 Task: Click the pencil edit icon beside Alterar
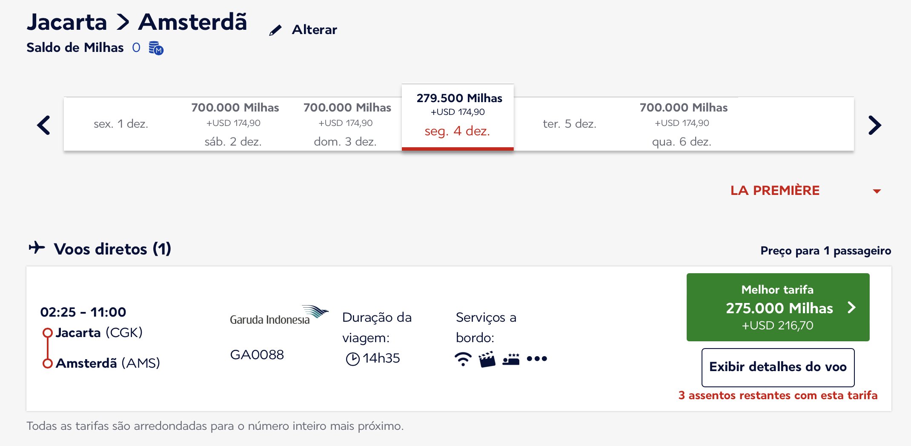(x=275, y=30)
